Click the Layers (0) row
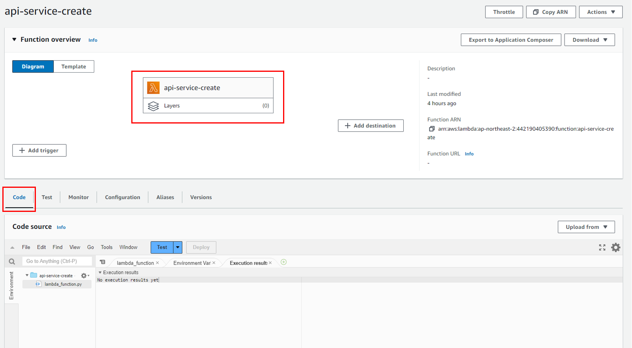 [x=208, y=106]
